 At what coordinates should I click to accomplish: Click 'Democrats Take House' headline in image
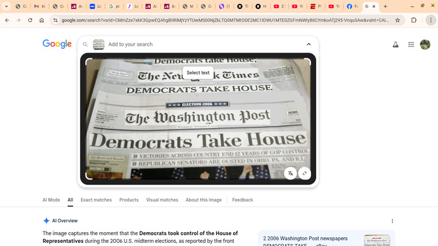click(x=198, y=140)
